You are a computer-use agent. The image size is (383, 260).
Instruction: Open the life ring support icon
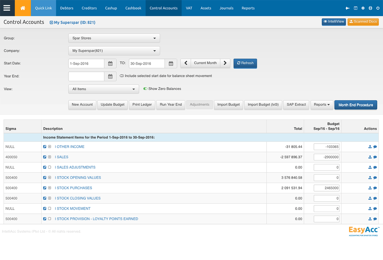tap(370, 8)
